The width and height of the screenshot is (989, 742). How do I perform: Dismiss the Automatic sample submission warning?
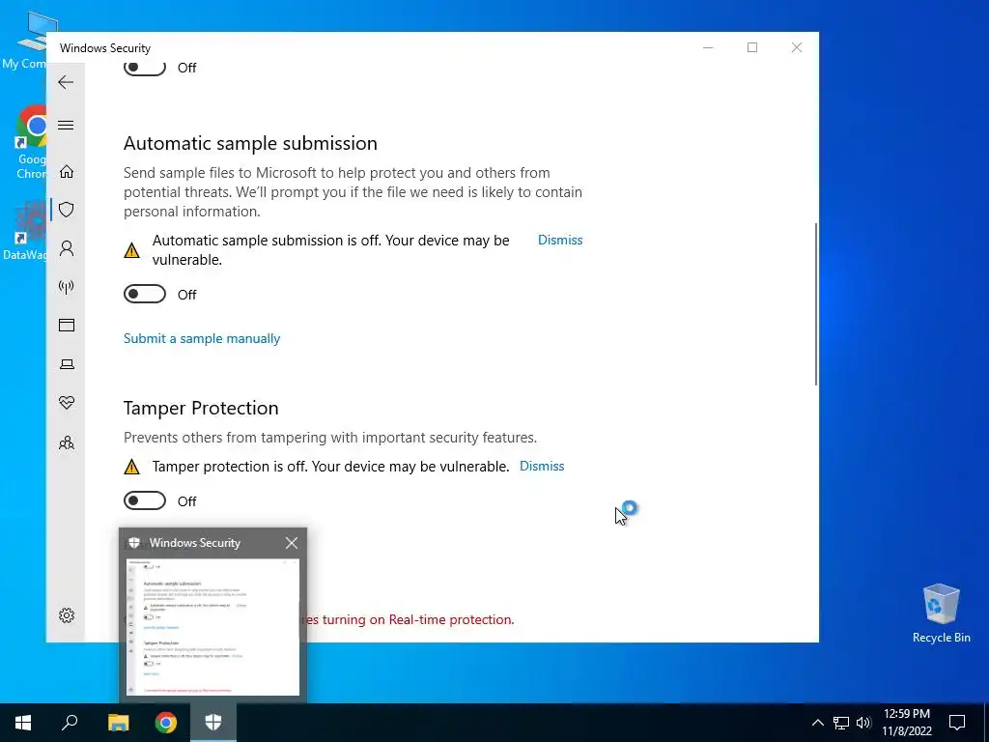560,240
